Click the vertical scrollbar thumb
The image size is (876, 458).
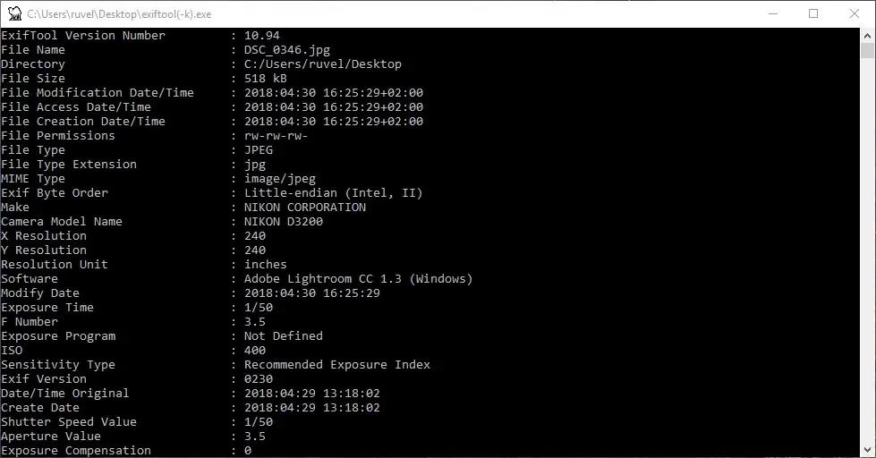868,52
